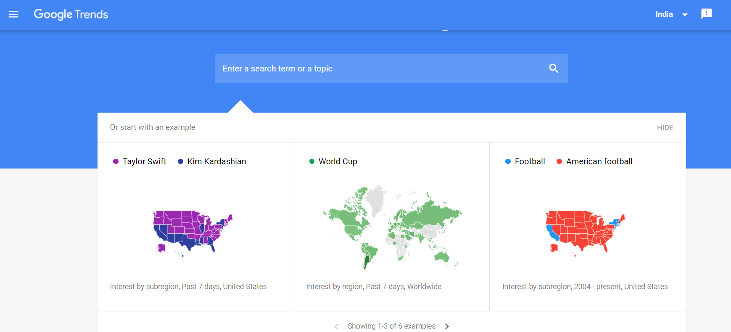The image size is (731, 332).
Task: Open the hamburger navigation menu
Action: point(13,14)
